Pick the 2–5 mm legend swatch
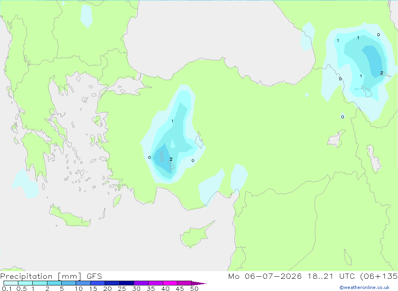Screen dimensions: 398x291 click(54, 283)
